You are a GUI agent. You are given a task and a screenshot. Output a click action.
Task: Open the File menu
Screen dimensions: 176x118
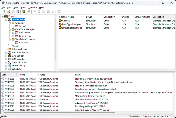3,8
